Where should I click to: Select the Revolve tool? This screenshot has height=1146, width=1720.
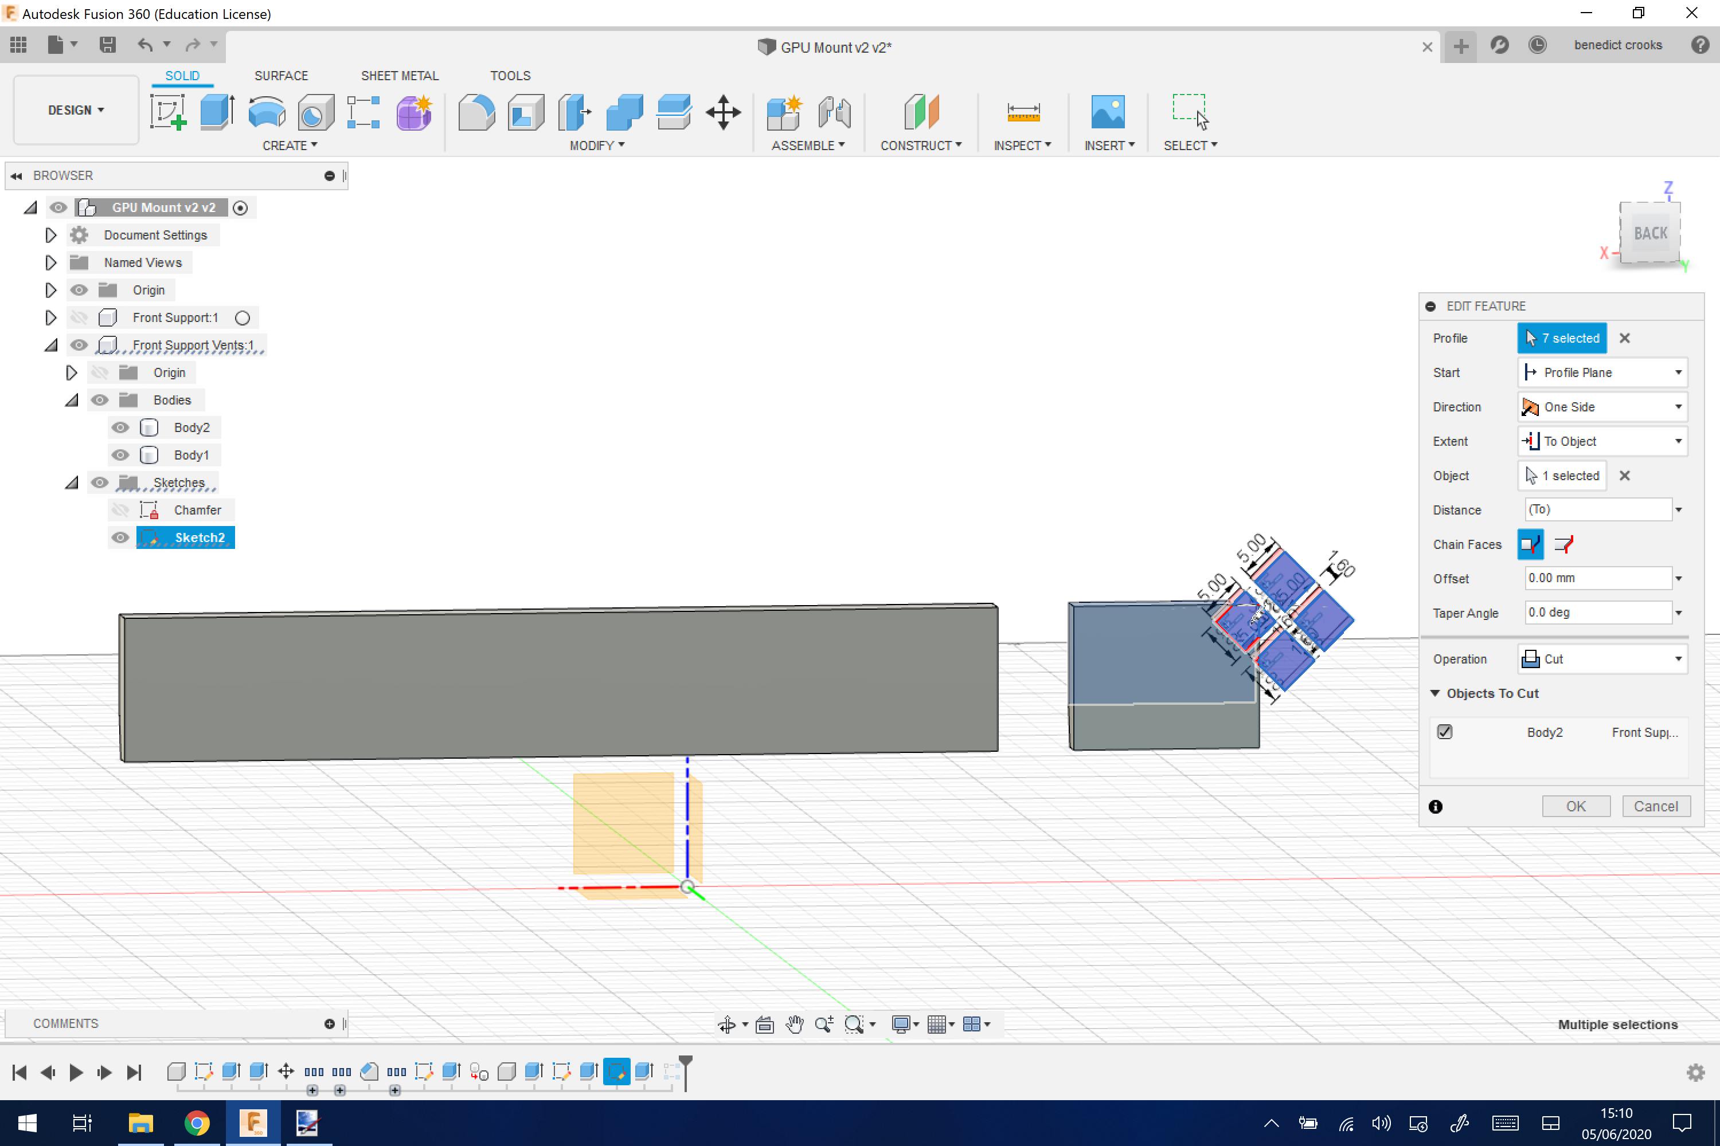[267, 112]
